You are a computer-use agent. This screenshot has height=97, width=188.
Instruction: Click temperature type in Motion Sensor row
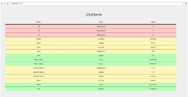coord(101,68)
